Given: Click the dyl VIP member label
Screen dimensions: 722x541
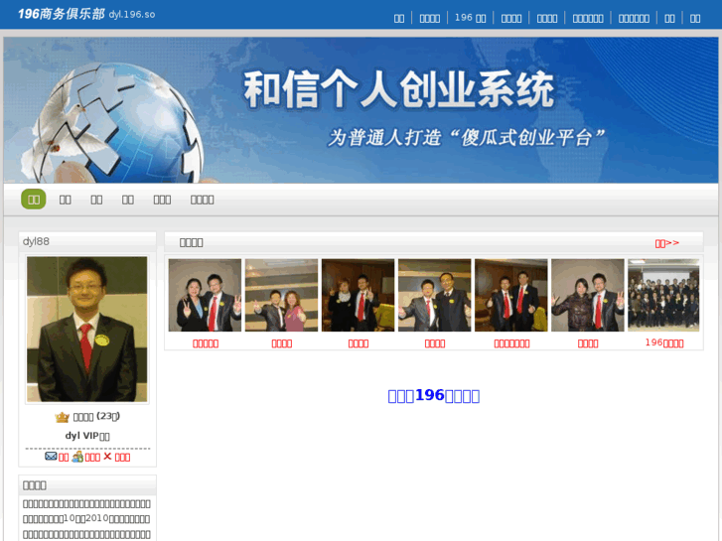Looking at the screenshot, I should (x=87, y=436).
